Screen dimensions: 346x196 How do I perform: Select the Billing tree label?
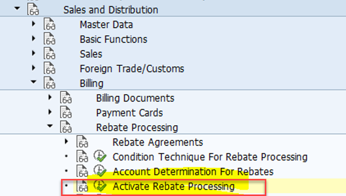point(92,83)
